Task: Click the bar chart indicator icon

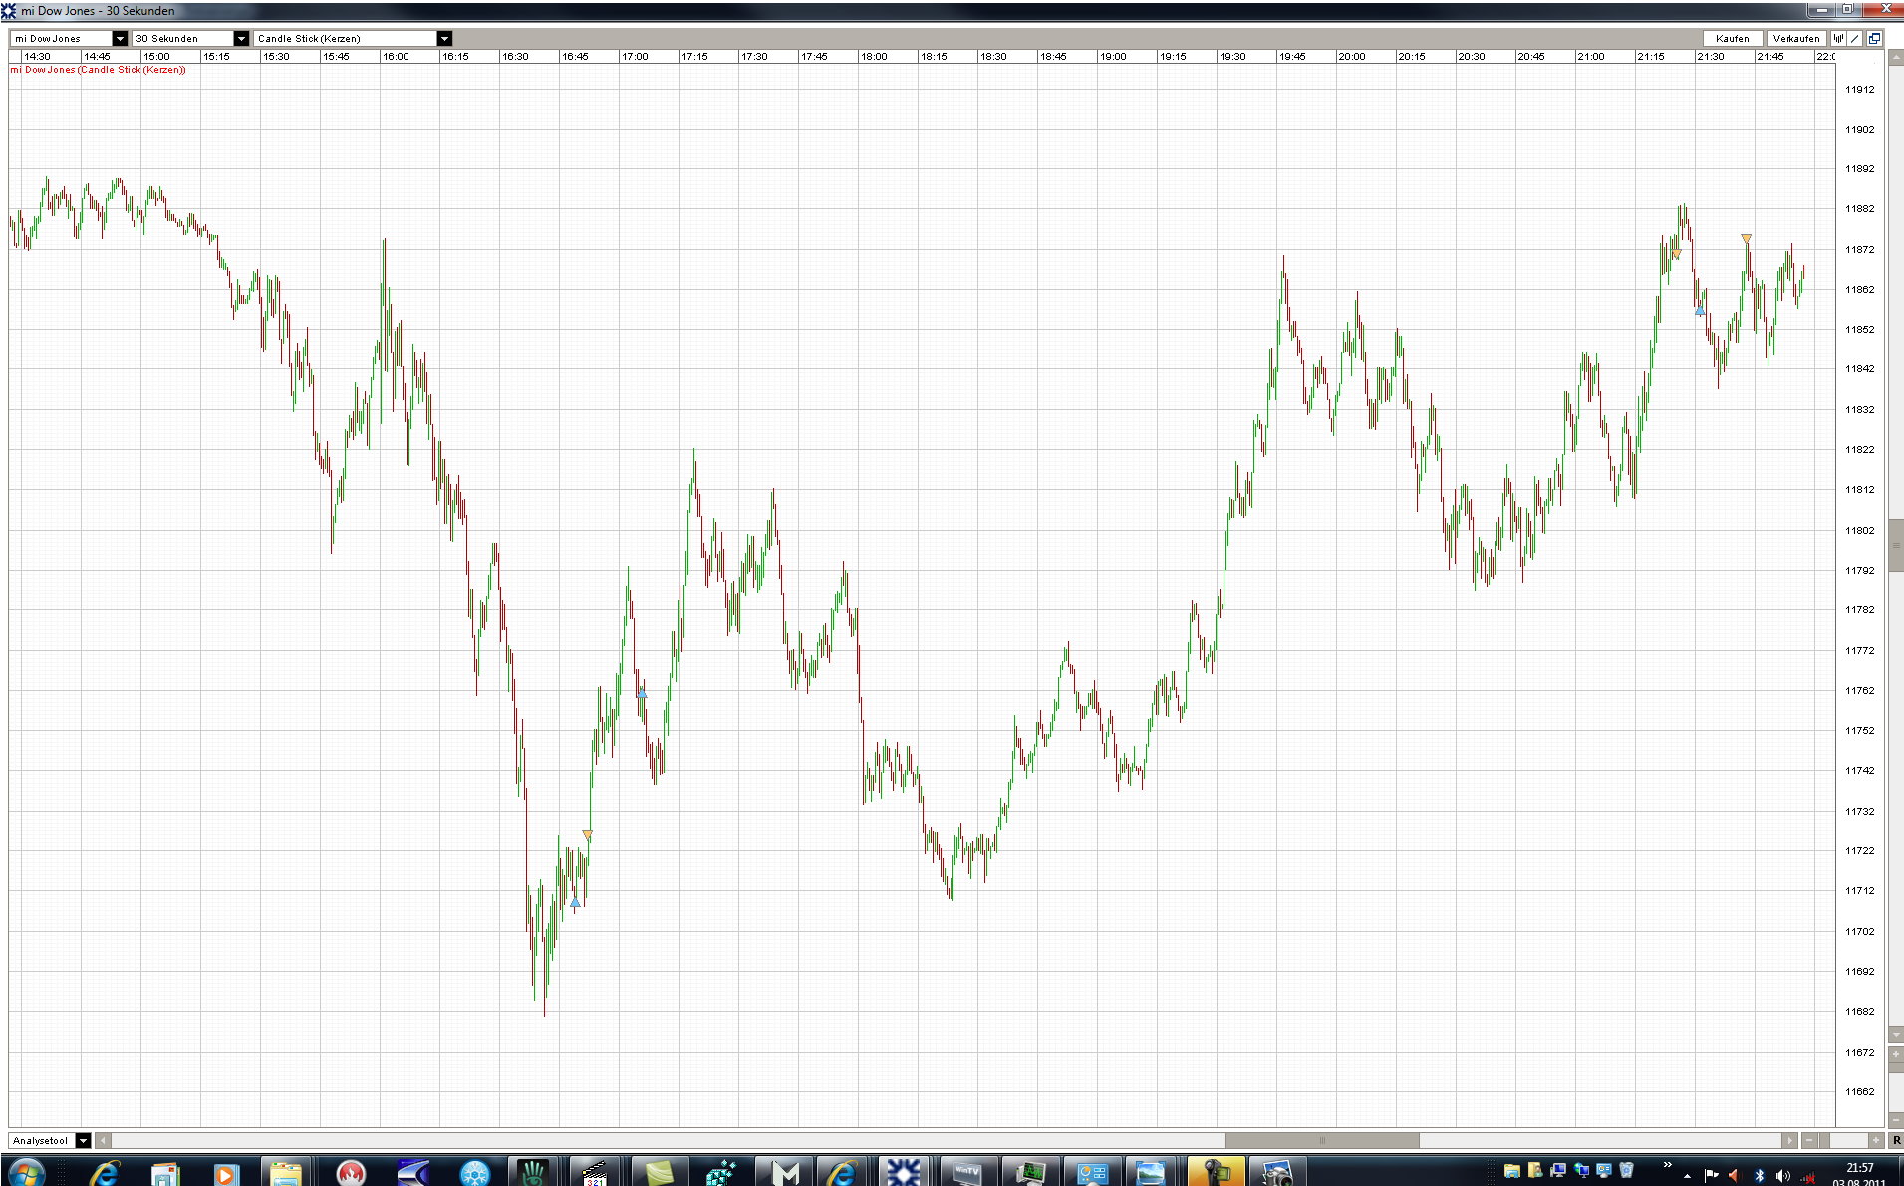Action: 1838,38
